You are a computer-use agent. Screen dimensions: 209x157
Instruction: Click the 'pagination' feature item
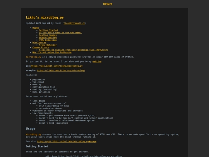(39, 79)
